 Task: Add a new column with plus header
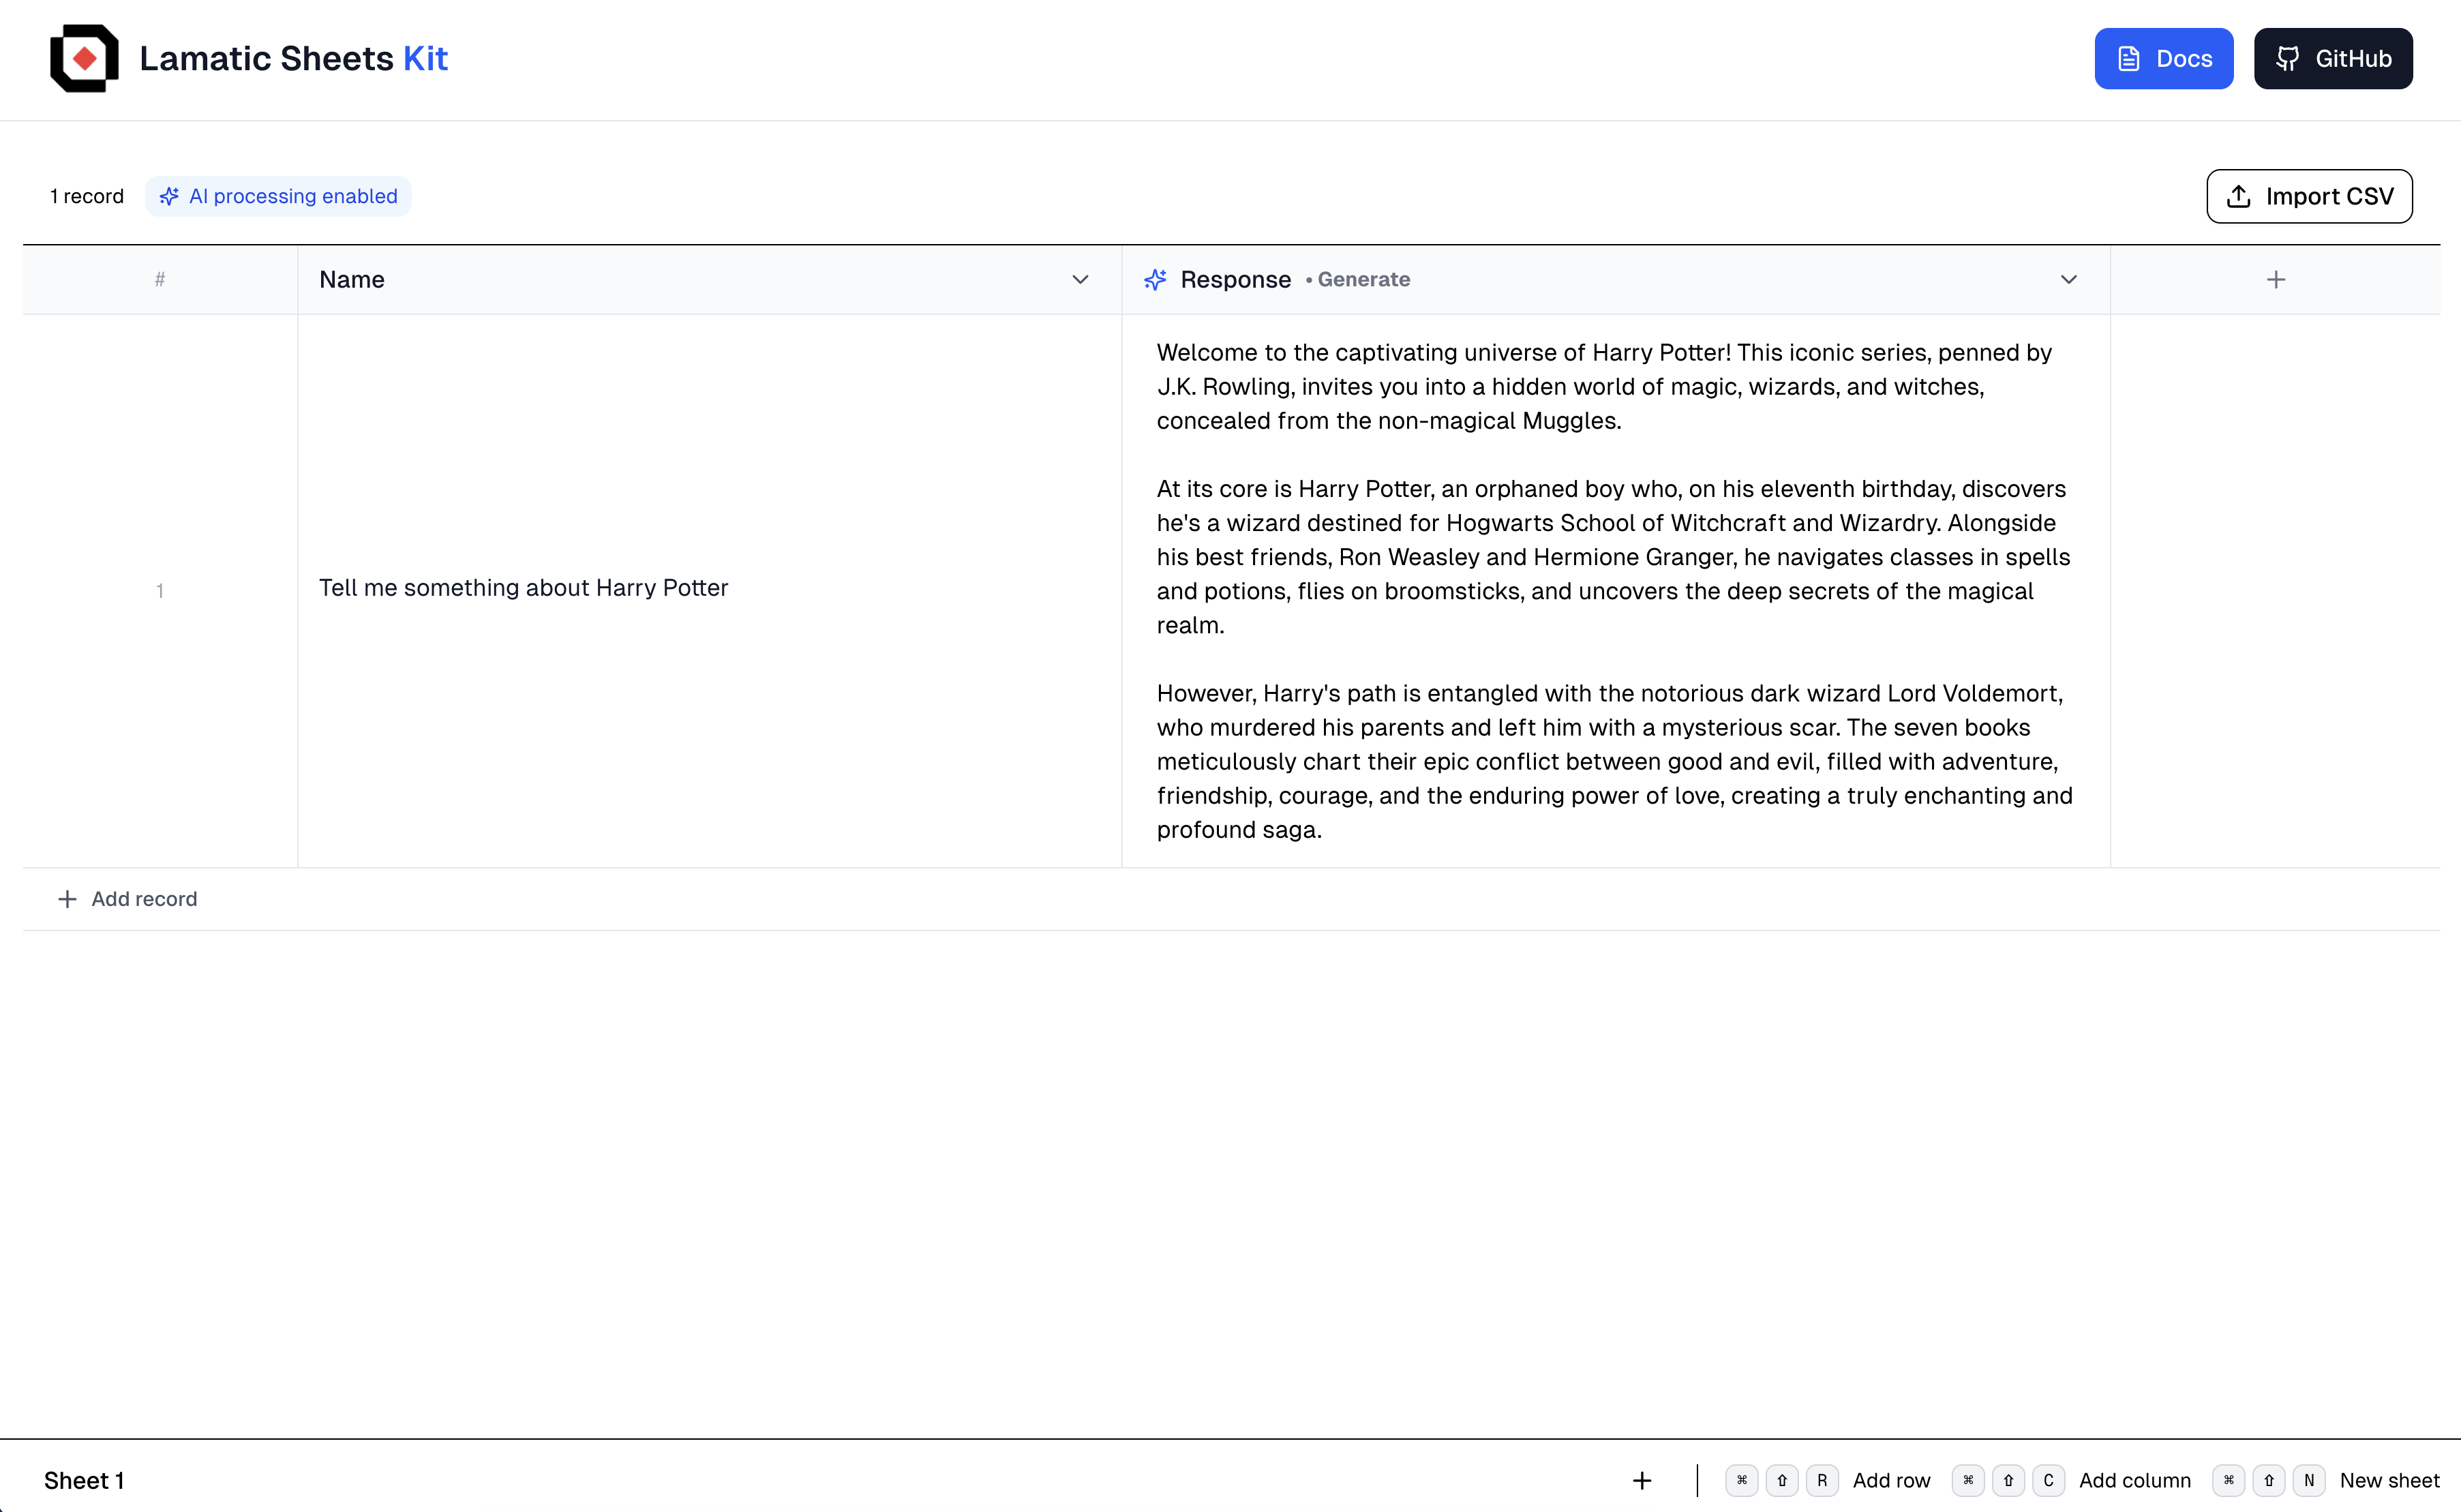pos(2276,280)
